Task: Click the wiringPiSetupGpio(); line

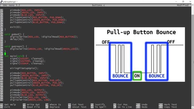Action: (24, 68)
